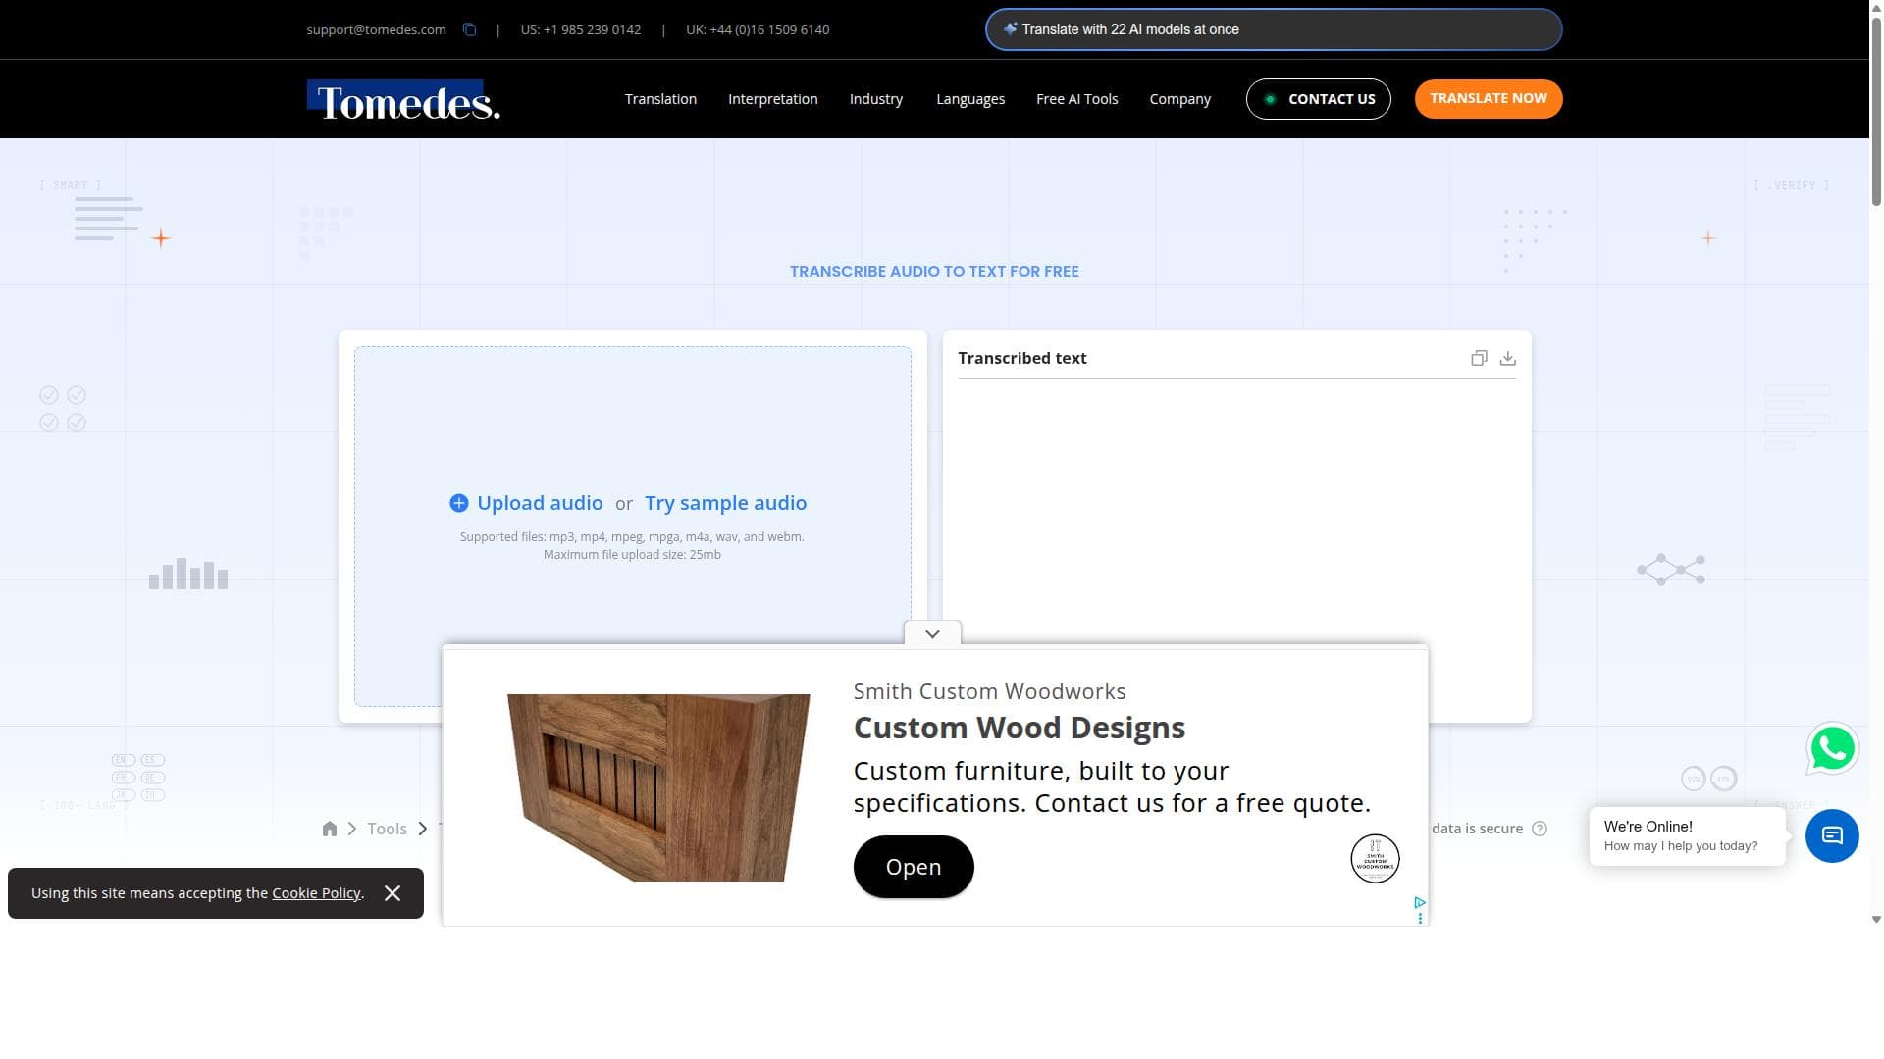Viewport: 1884px width, 1059px height.
Task: Open the WhatsApp chat icon
Action: click(x=1832, y=749)
